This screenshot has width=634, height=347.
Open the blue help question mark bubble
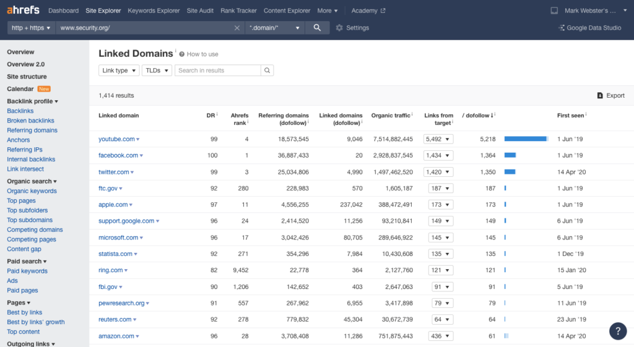tap(617, 330)
